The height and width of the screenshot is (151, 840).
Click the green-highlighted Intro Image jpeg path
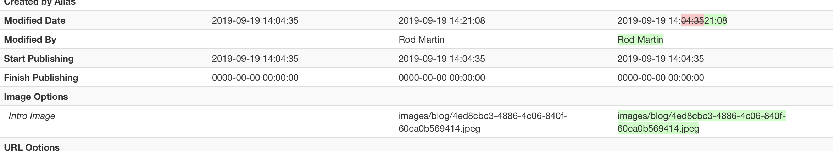(701, 122)
